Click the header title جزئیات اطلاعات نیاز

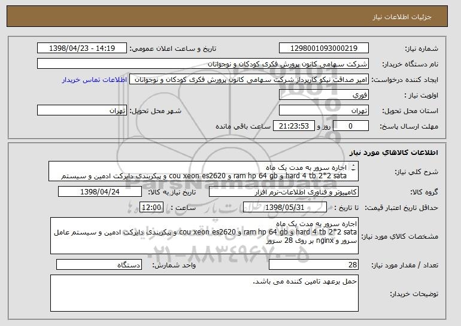[x=402, y=17]
